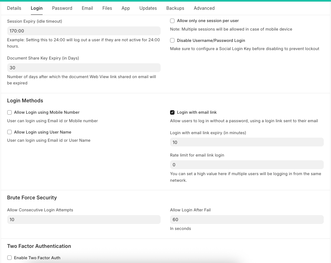Uncheck Login with email link
331x263 pixels.
coord(172,112)
